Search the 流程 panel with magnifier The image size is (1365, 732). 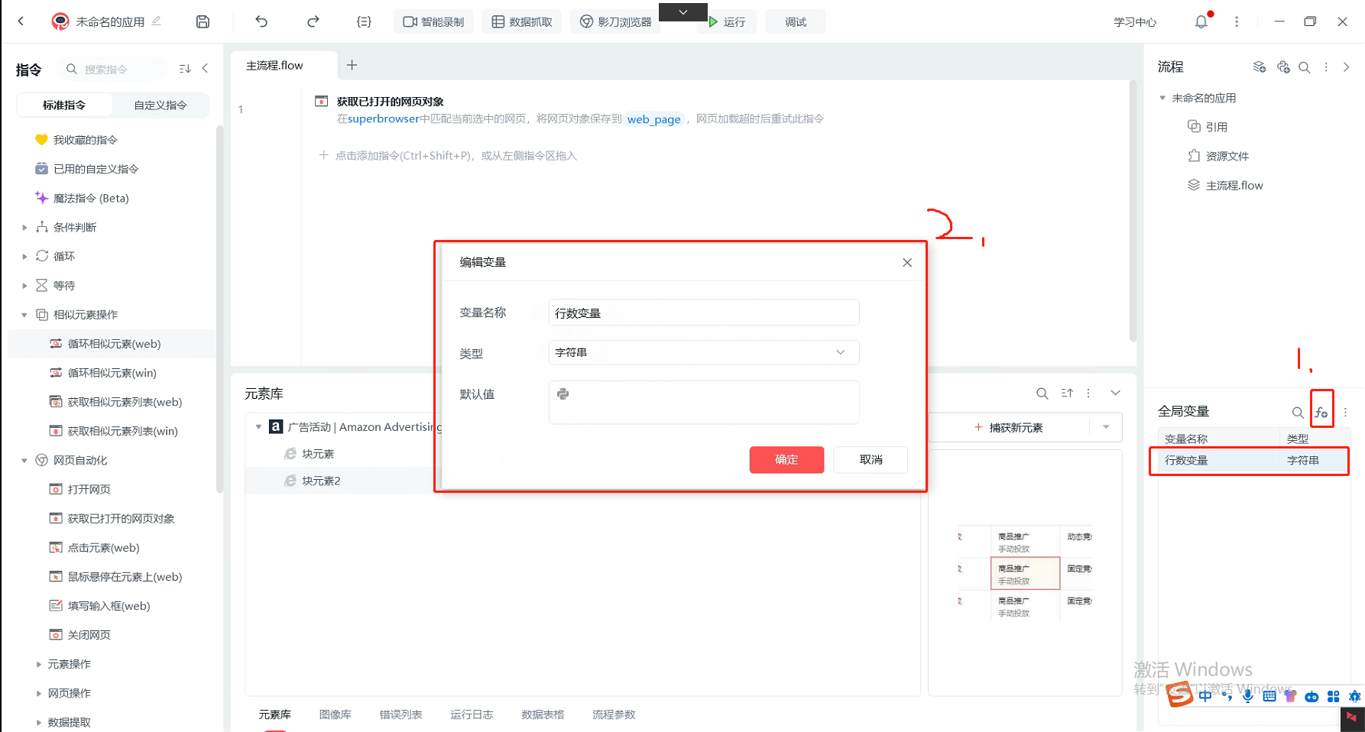pos(1305,67)
